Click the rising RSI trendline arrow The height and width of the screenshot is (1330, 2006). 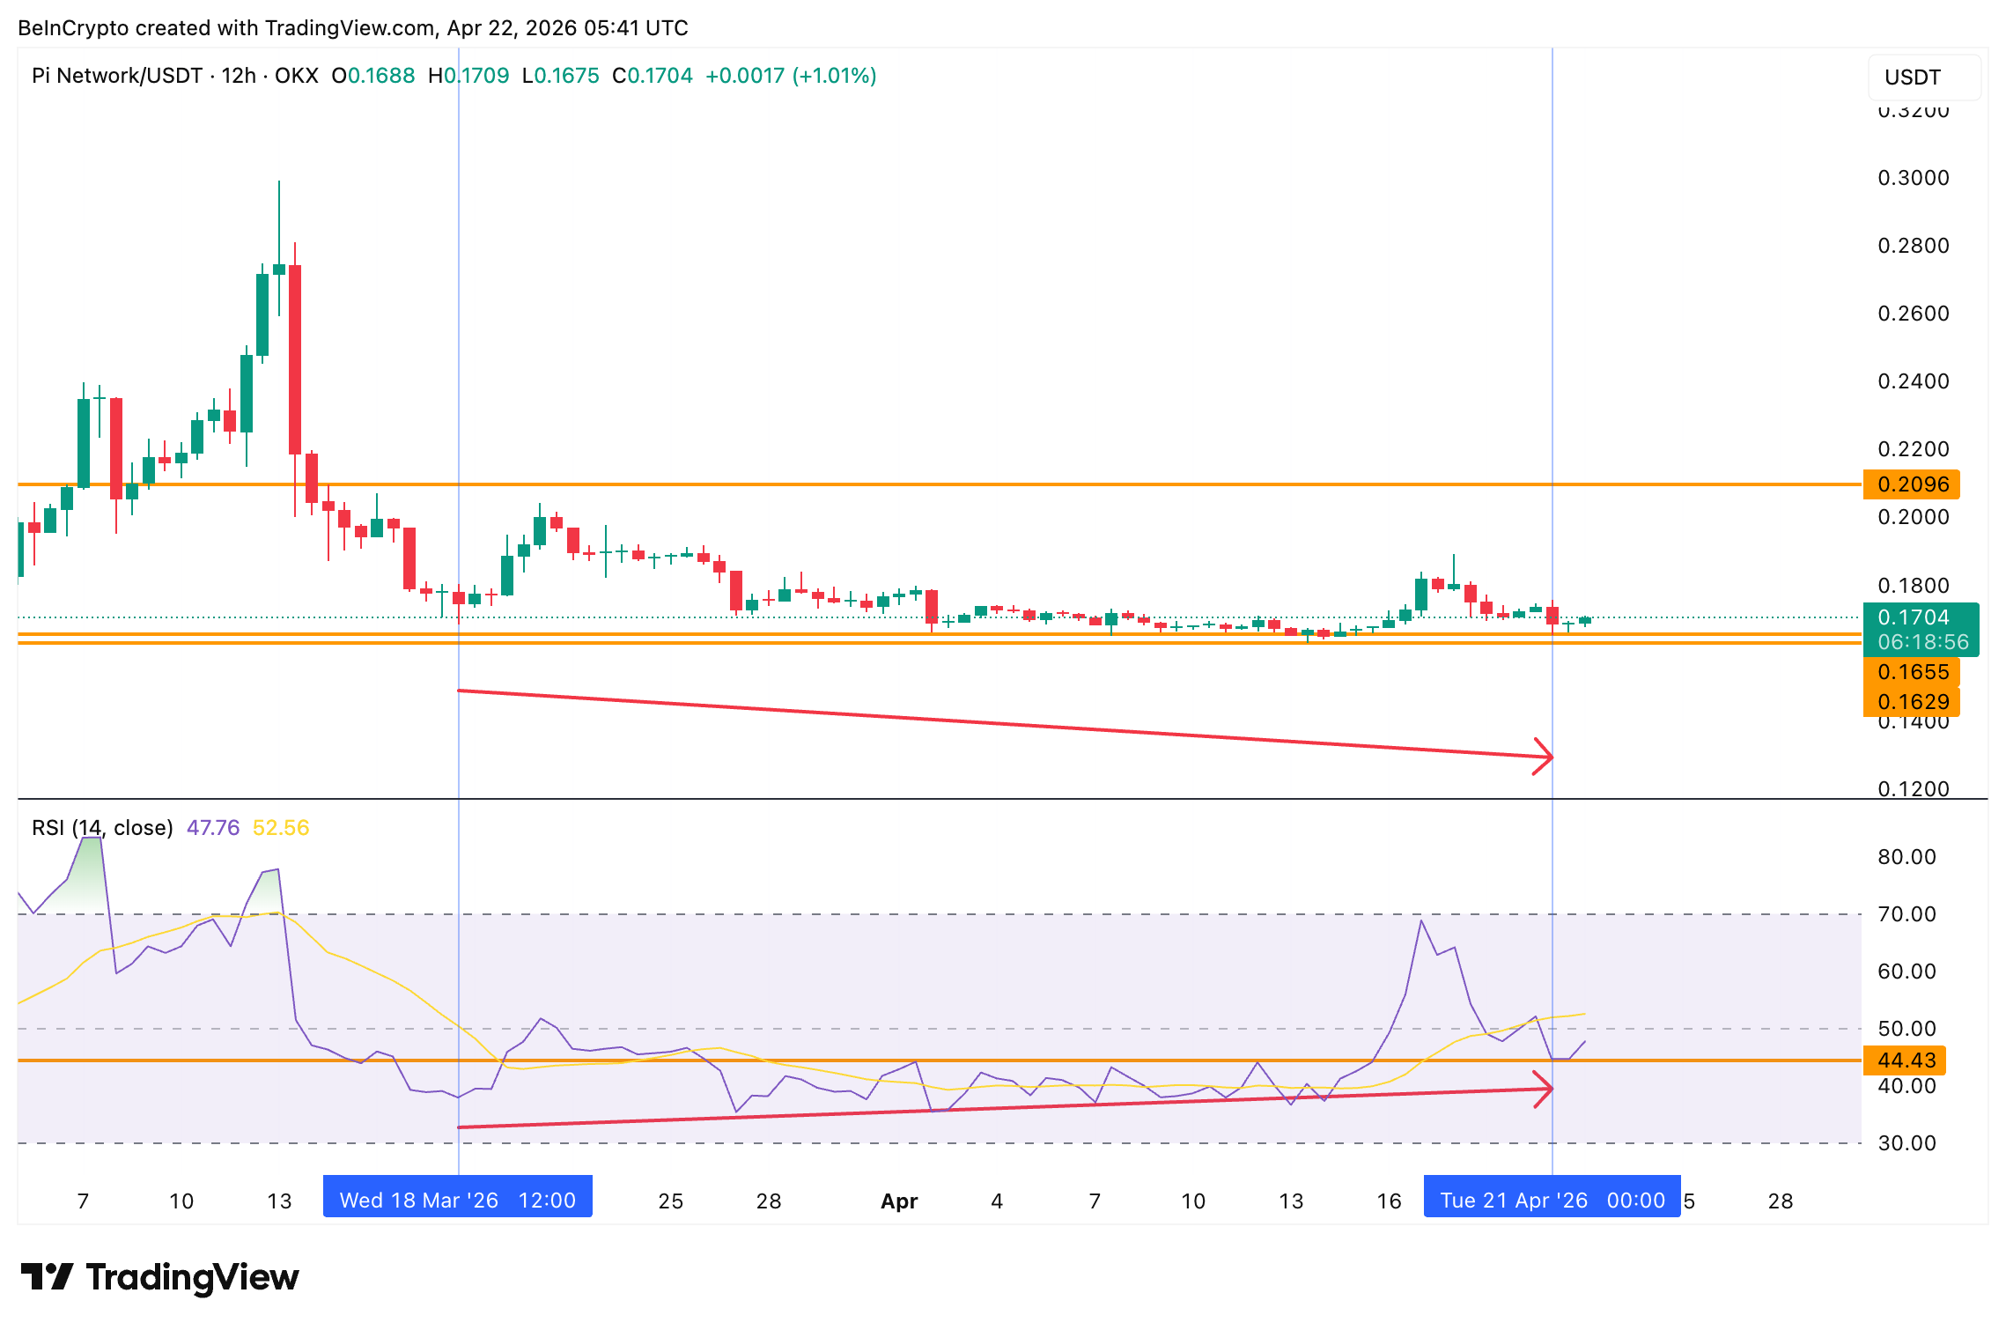coord(1541,1089)
